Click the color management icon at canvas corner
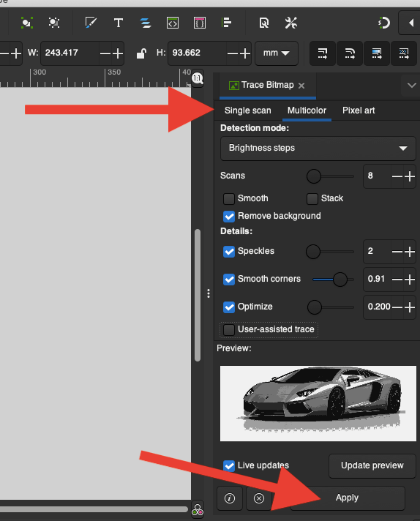Image resolution: width=420 pixels, height=521 pixels. click(x=198, y=509)
